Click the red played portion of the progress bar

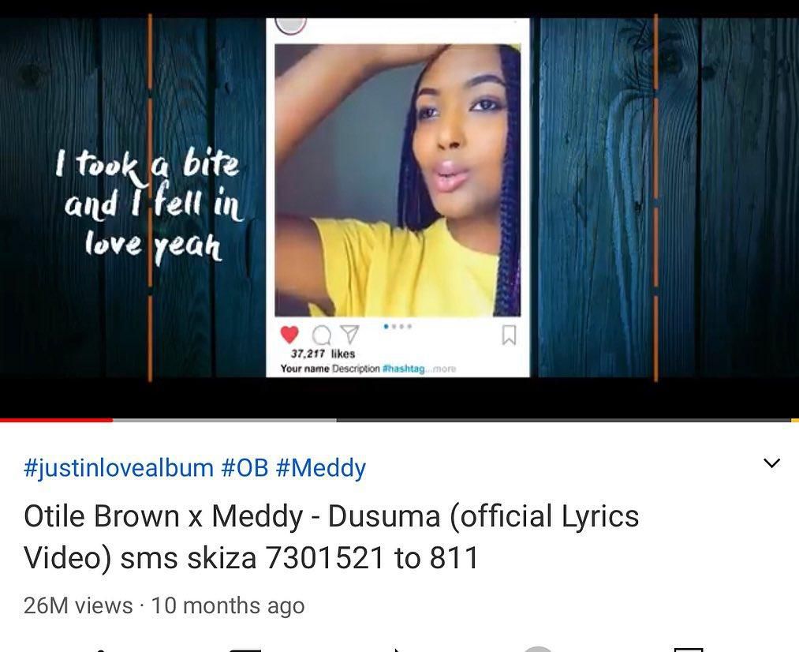point(56,420)
